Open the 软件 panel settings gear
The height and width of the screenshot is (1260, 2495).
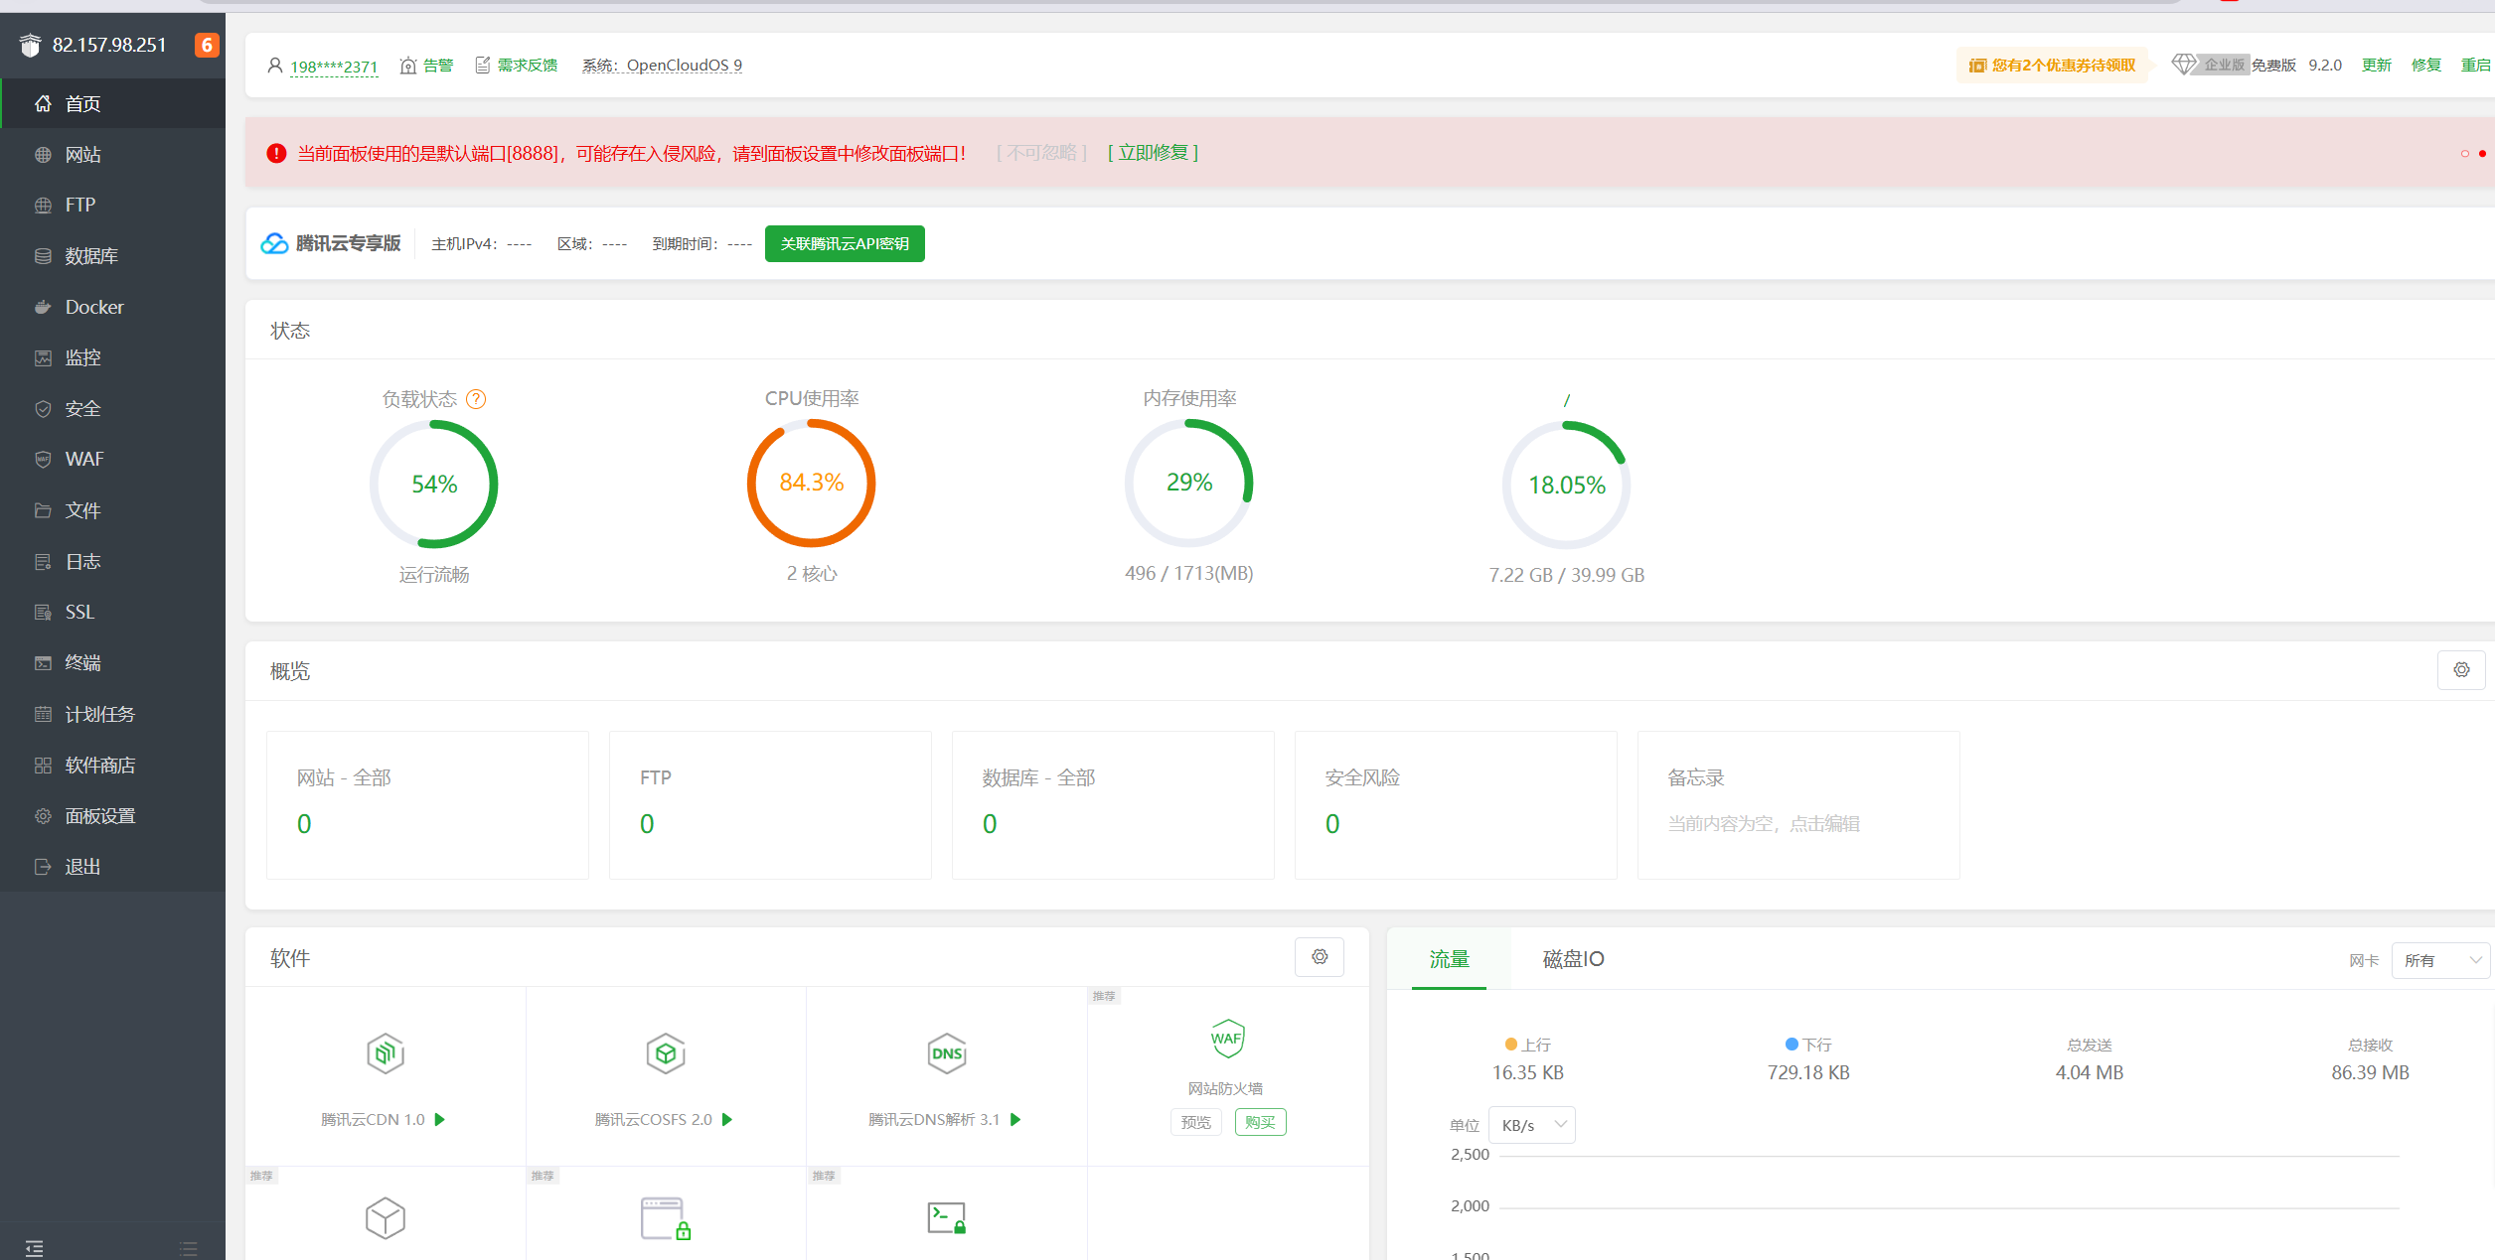pos(1320,957)
